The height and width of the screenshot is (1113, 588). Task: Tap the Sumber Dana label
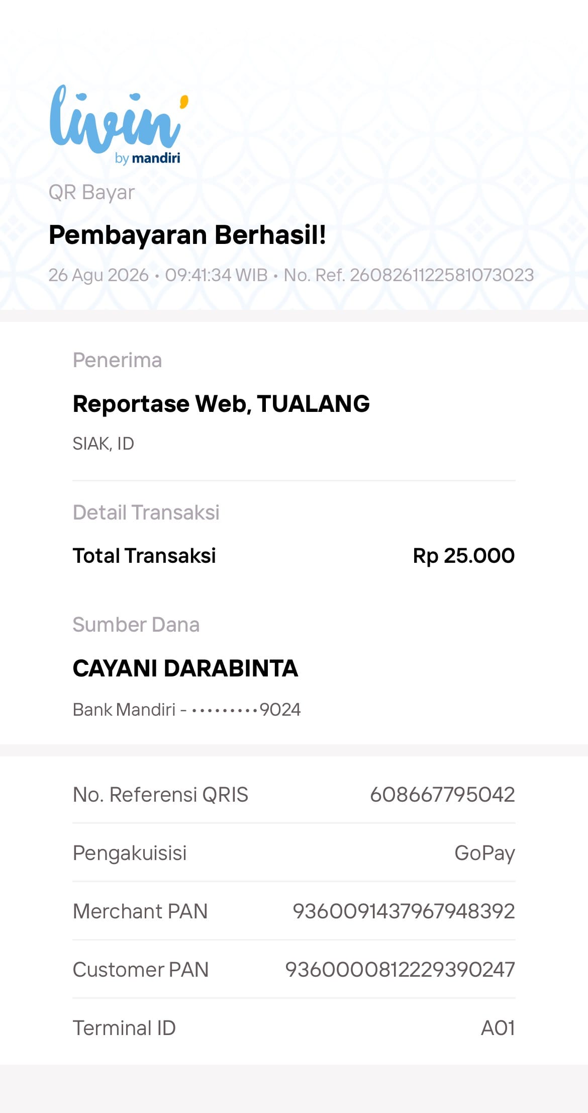point(136,625)
